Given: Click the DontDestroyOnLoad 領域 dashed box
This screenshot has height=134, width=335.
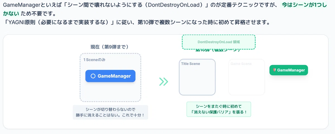Looking at the screenshot, I should coord(219,42).
